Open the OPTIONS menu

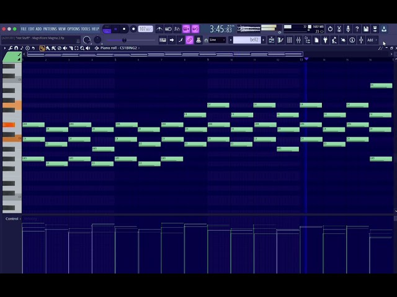click(73, 29)
